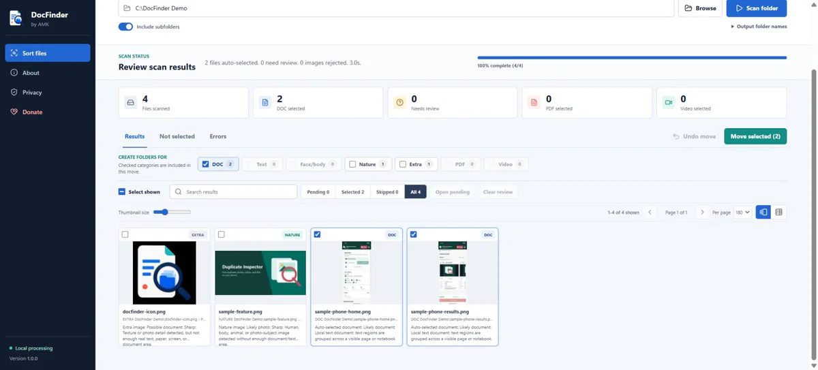818x370 pixels.
Task: Click Move selected (2) button
Action: click(755, 136)
